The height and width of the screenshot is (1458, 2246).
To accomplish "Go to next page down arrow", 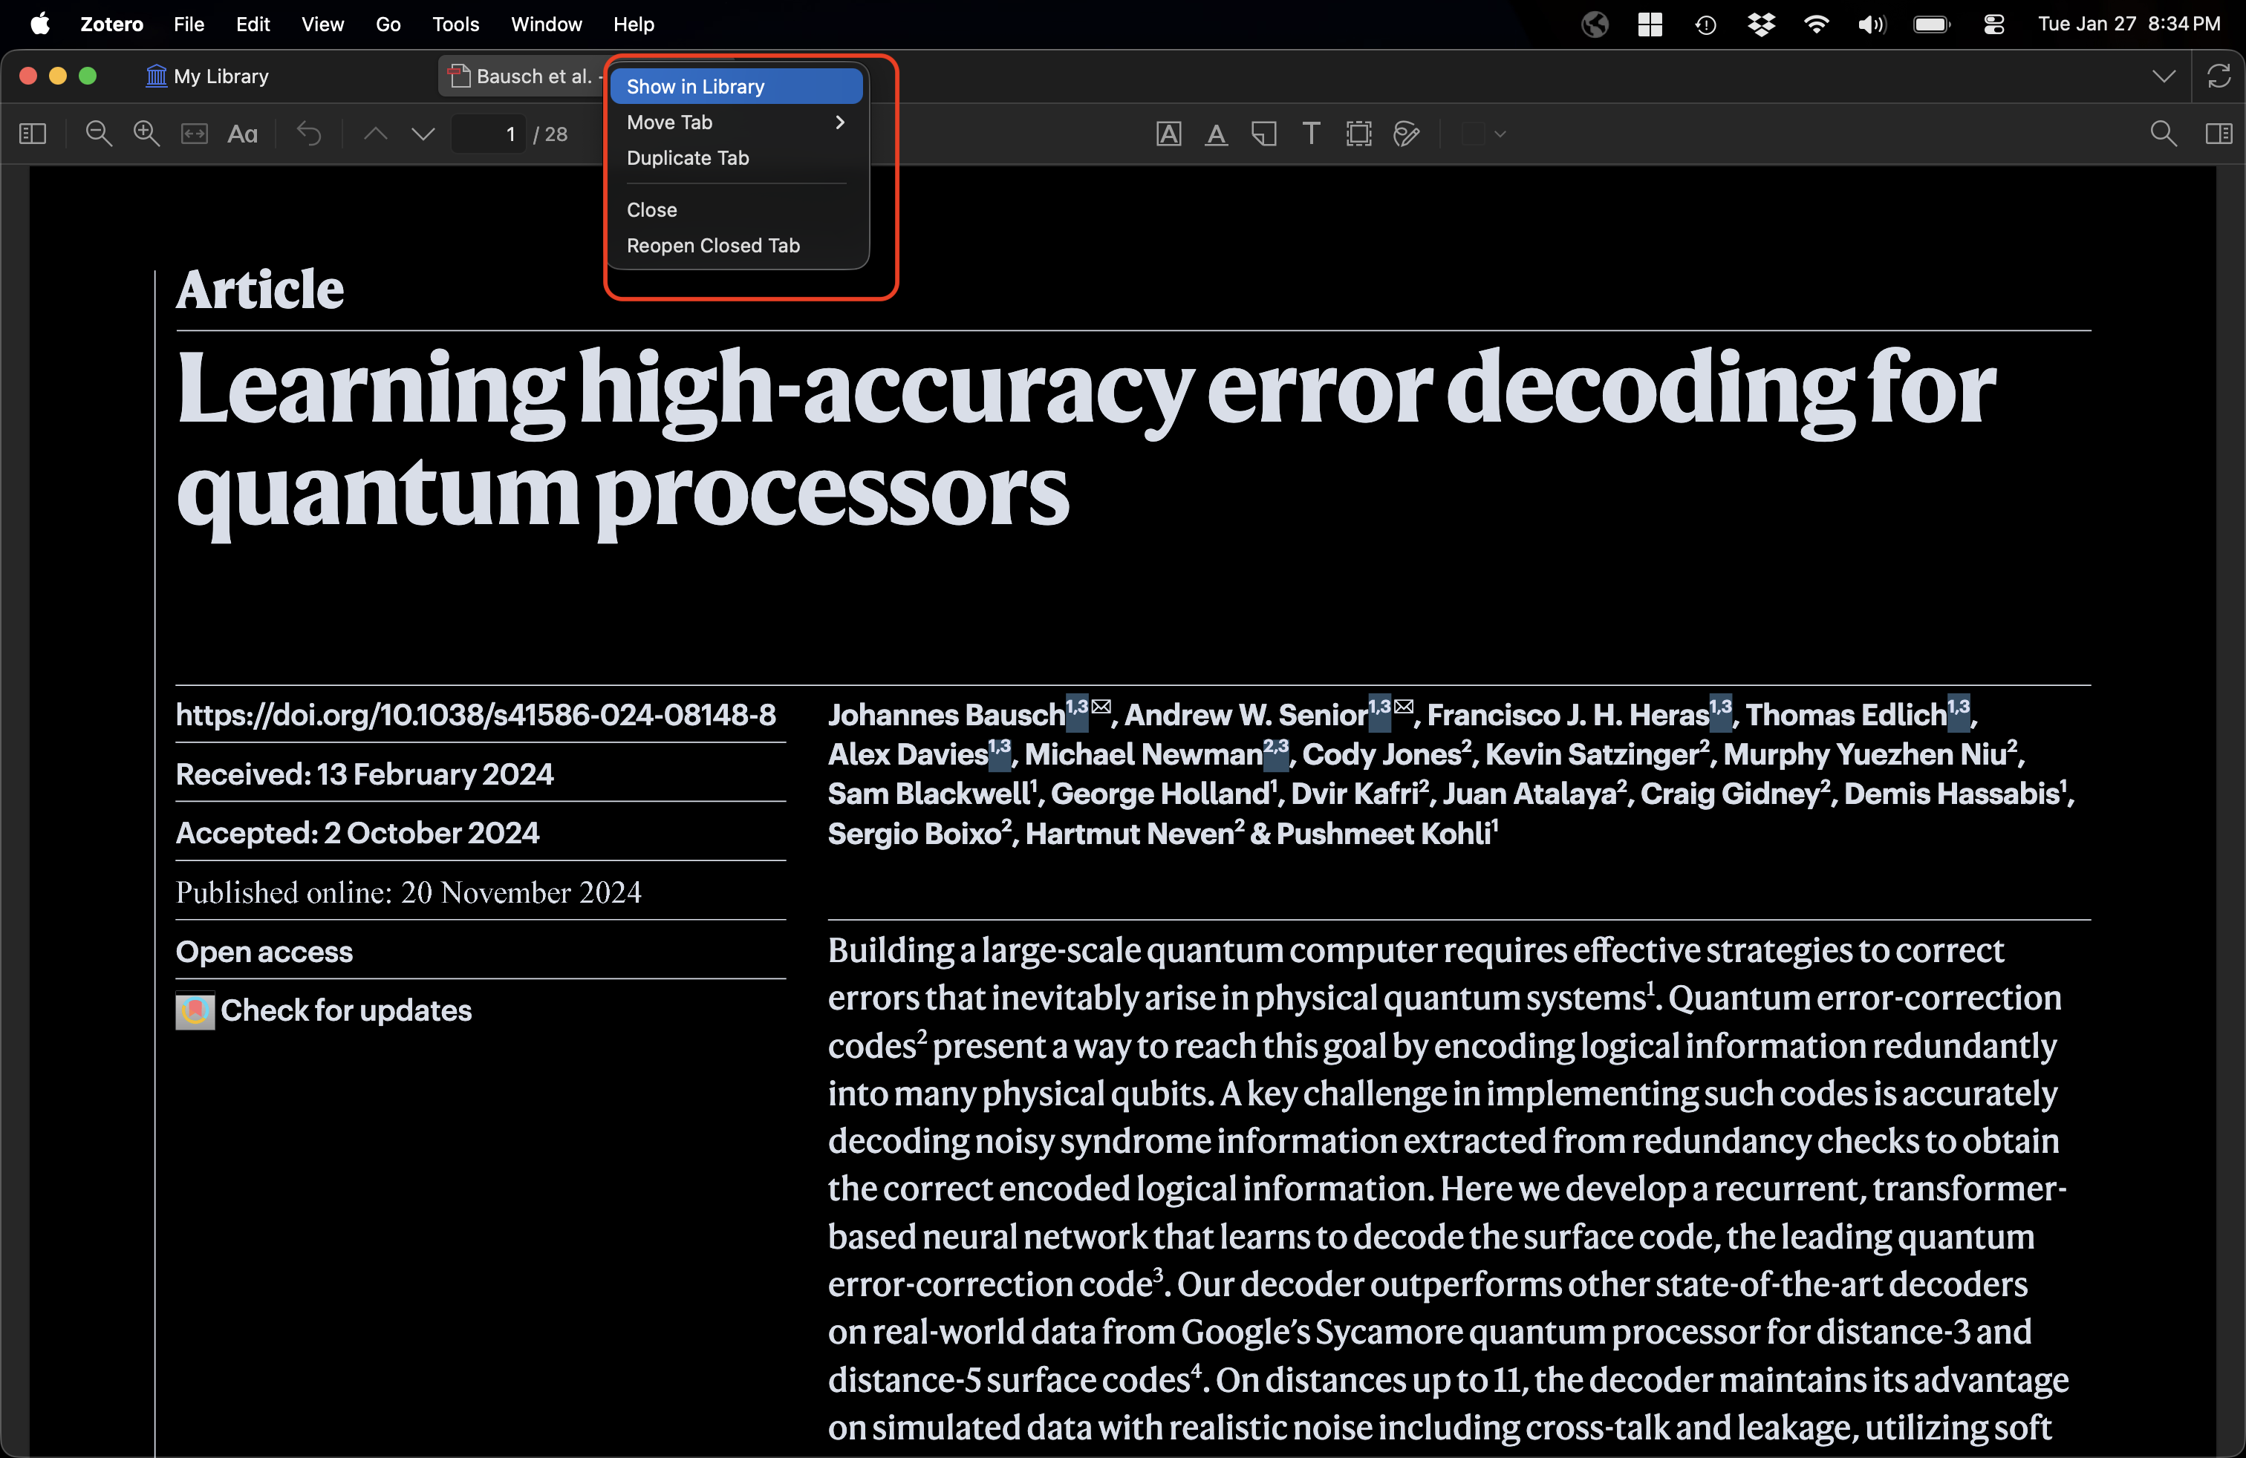I will 423,134.
